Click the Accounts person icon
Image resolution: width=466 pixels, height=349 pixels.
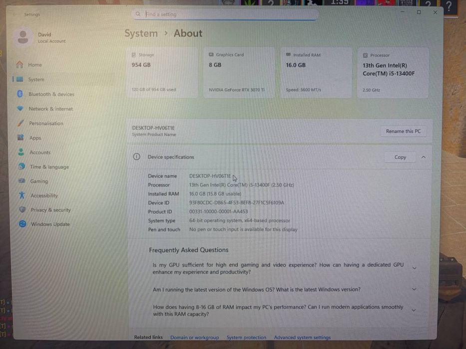click(21, 152)
